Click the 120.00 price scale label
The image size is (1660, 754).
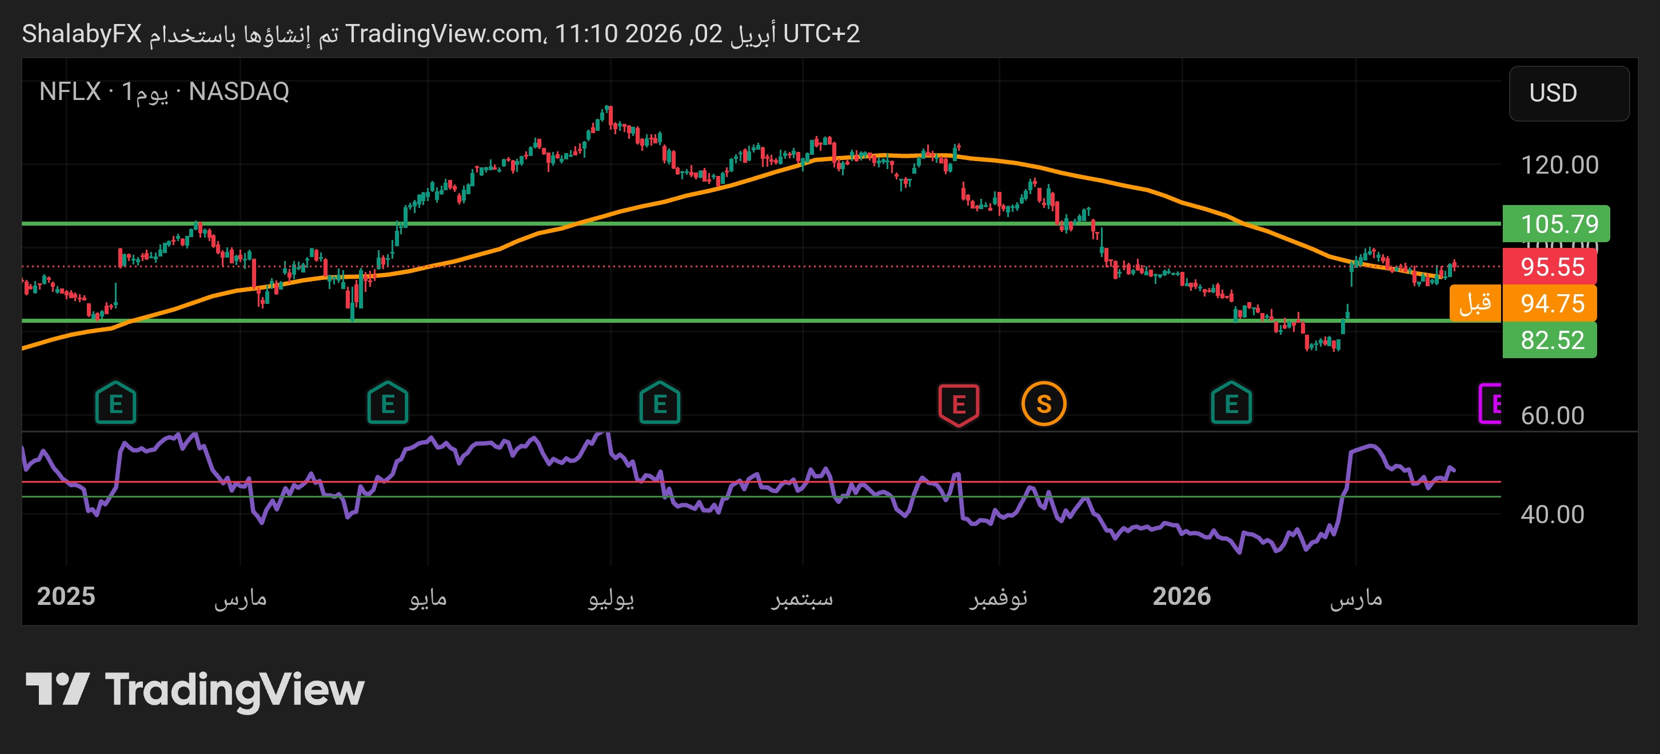pyautogui.click(x=1559, y=165)
